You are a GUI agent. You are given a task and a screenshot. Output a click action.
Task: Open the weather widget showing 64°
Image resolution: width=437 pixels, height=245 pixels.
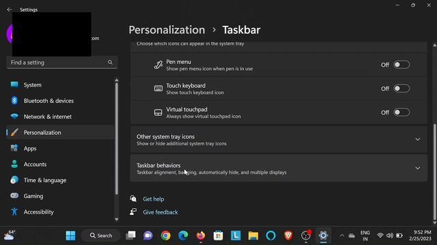pyautogui.click(x=10, y=235)
